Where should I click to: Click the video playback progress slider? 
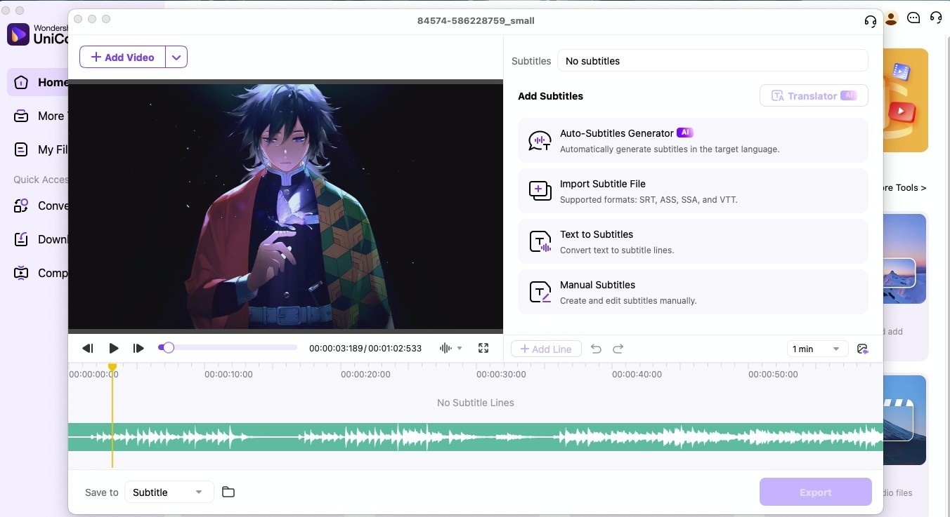228,347
